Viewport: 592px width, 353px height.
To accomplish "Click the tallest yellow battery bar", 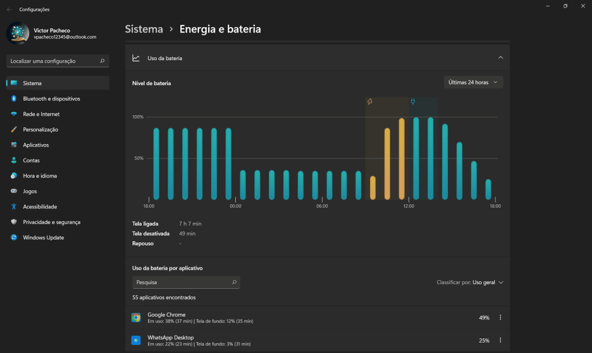I will (x=402, y=159).
